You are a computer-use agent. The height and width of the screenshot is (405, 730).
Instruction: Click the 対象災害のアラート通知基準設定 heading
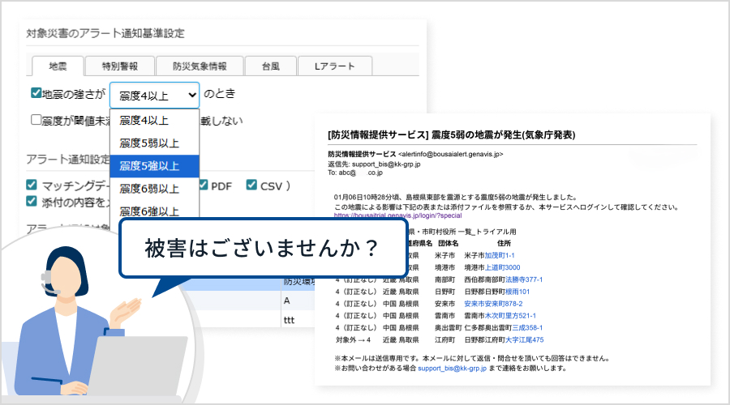[x=105, y=33]
